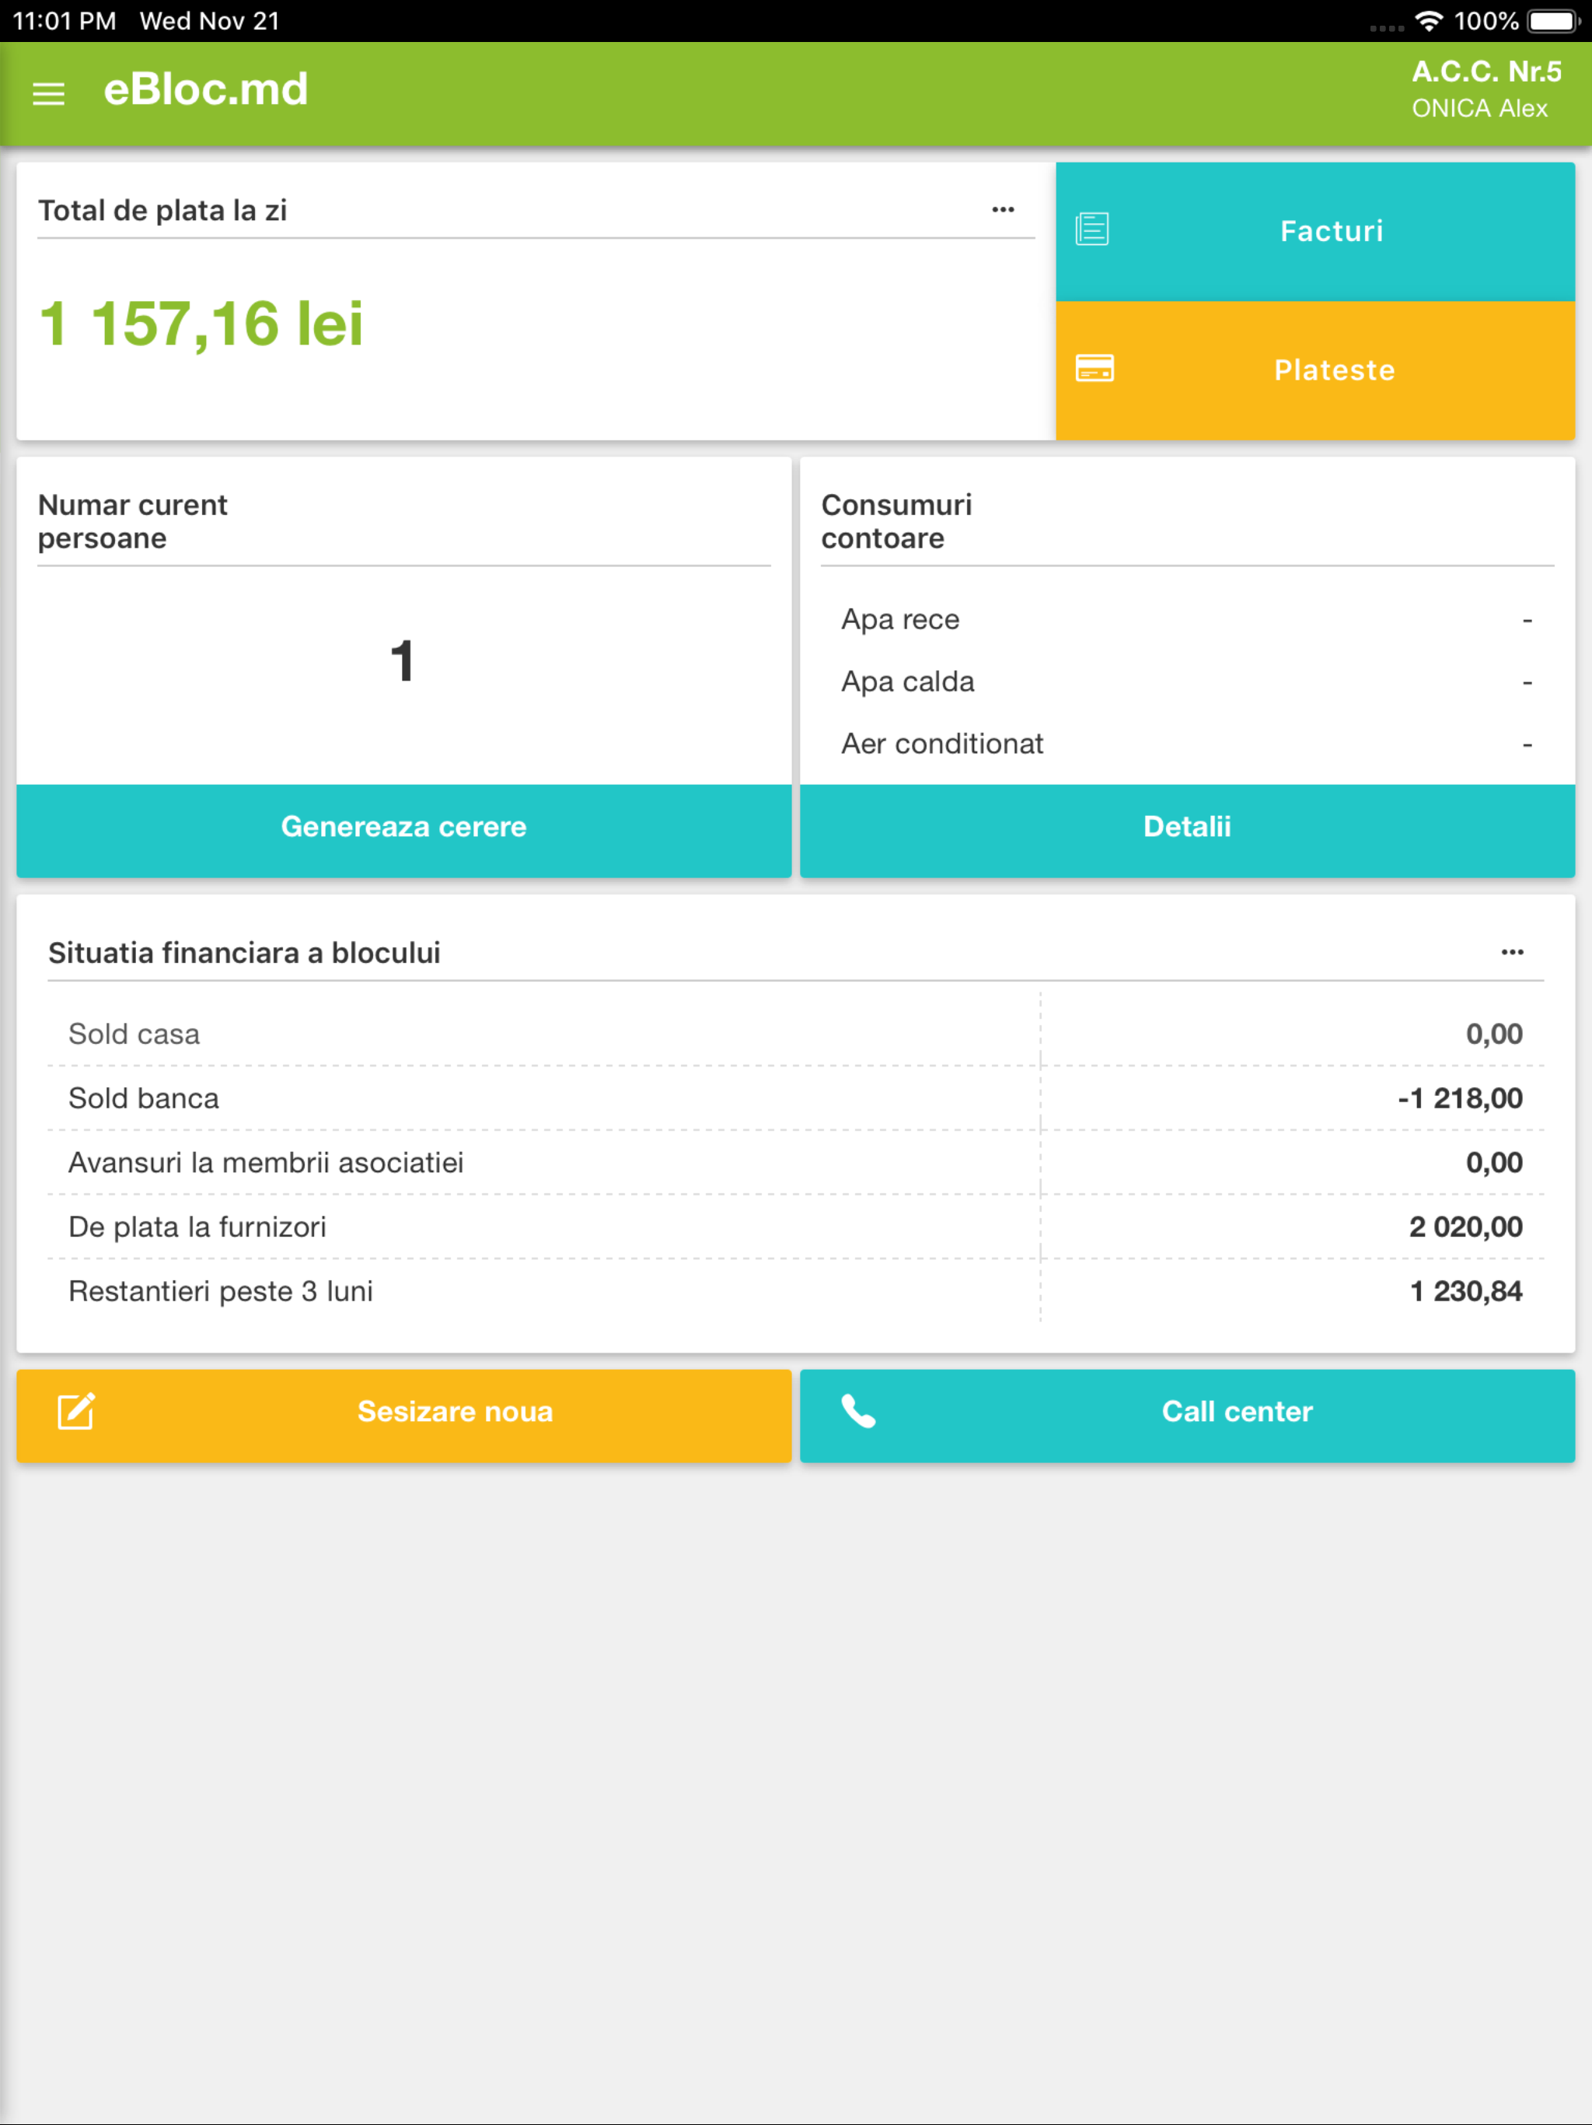The width and height of the screenshot is (1592, 2125).
Task: Click the Plateste credit card icon
Action: (1094, 369)
